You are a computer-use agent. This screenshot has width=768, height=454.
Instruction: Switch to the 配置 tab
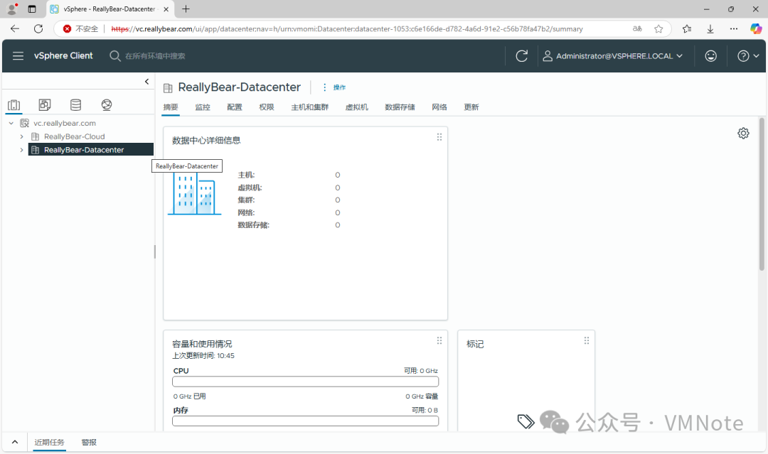click(x=235, y=107)
